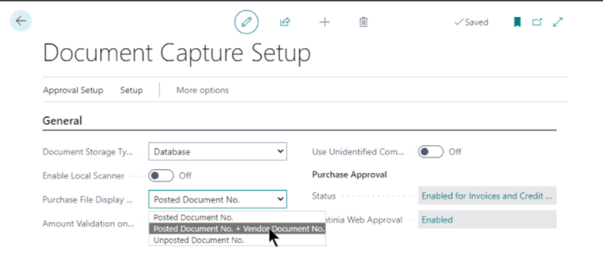The width and height of the screenshot is (603, 260).
Task: Collapse the Purchase File Display dropdown
Action: click(218, 199)
